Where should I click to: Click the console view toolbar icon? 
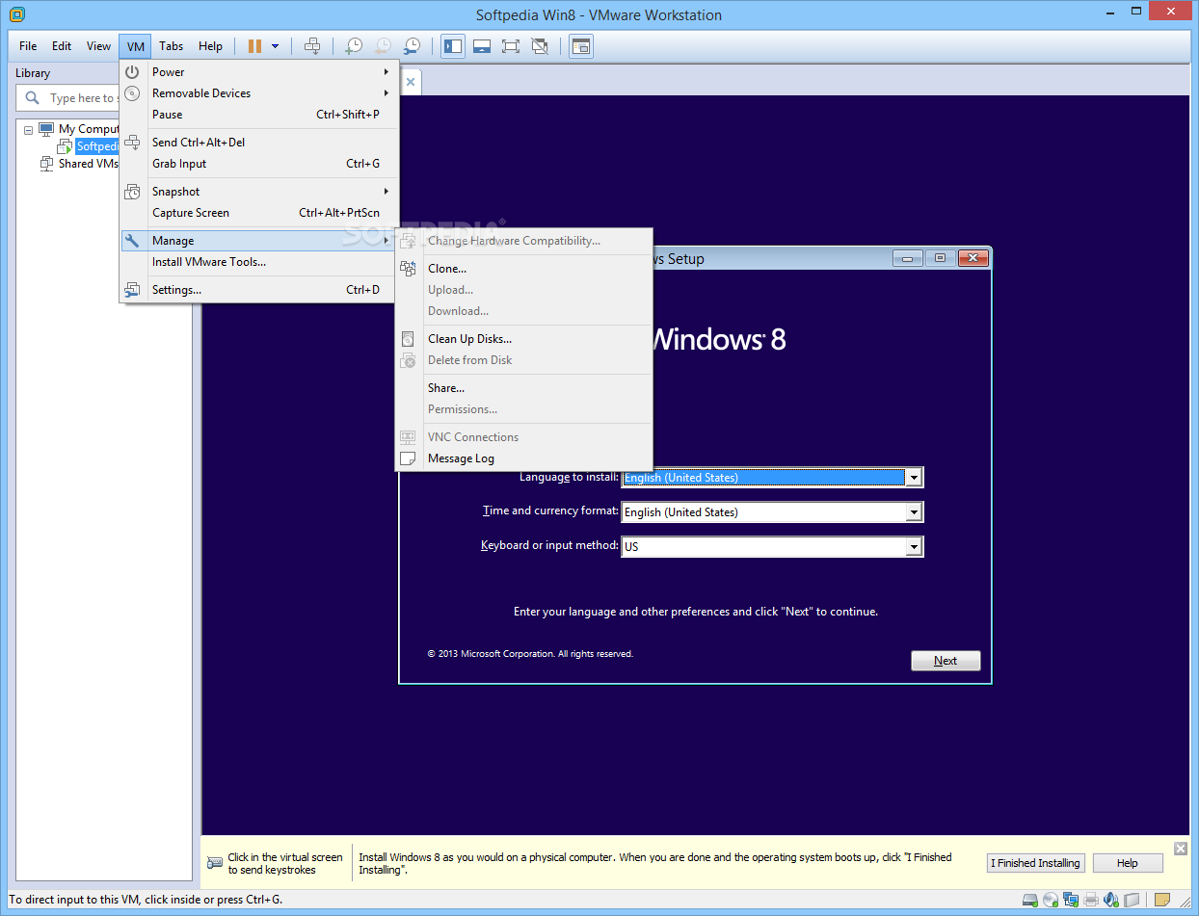tap(580, 46)
